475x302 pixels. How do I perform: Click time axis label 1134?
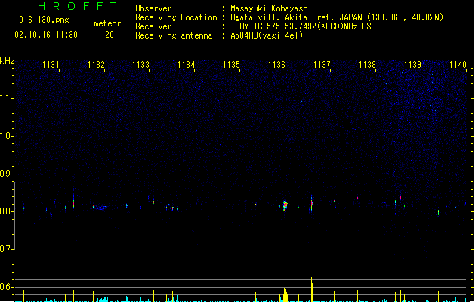tap(186, 65)
